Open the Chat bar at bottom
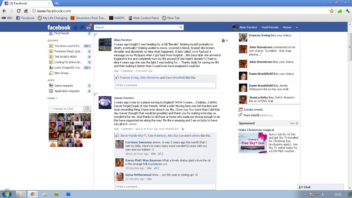Image resolution: width=352 pixels, height=198 pixels. point(320,187)
